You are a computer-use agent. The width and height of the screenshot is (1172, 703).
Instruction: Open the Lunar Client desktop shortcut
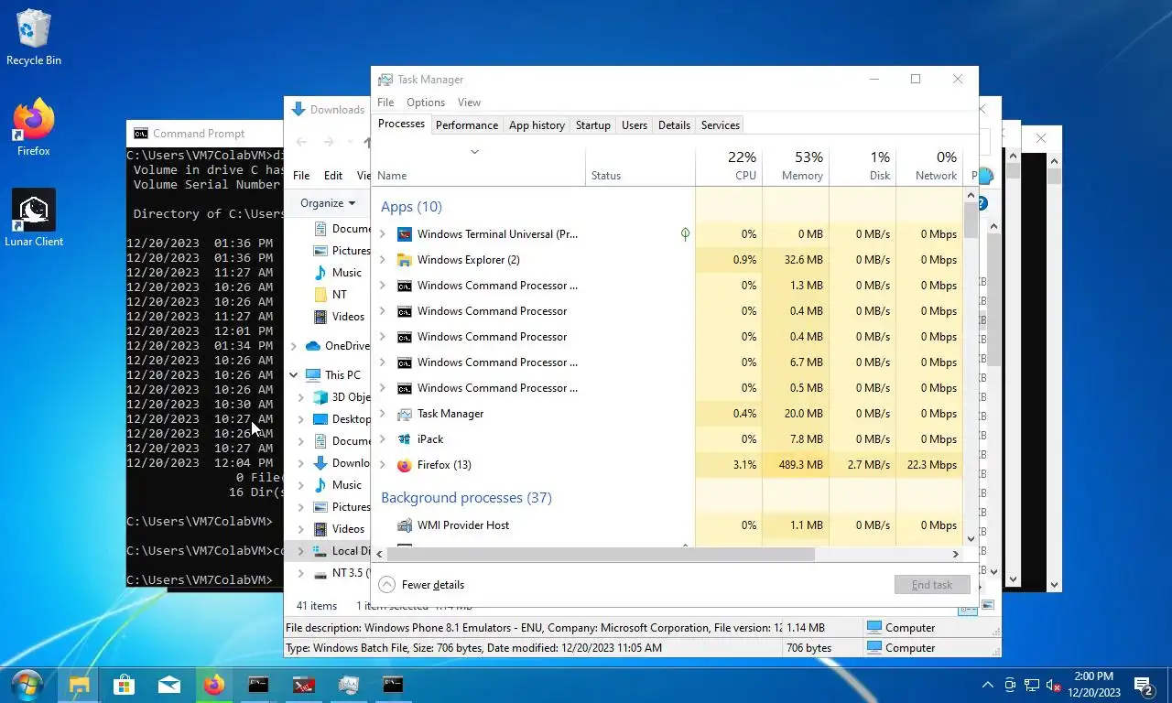[x=34, y=218]
